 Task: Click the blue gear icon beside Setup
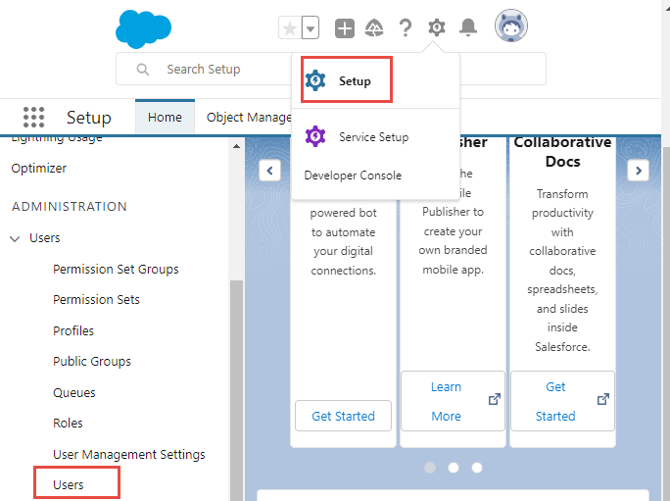click(x=315, y=80)
